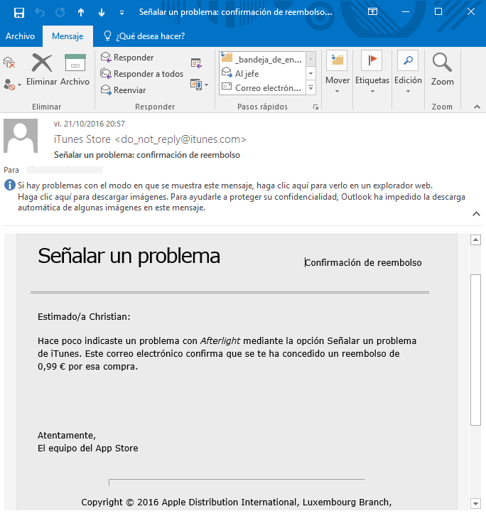Viewport: 486px width, 516px height.
Task: Click message scrollbar up arrow
Action: point(475,240)
